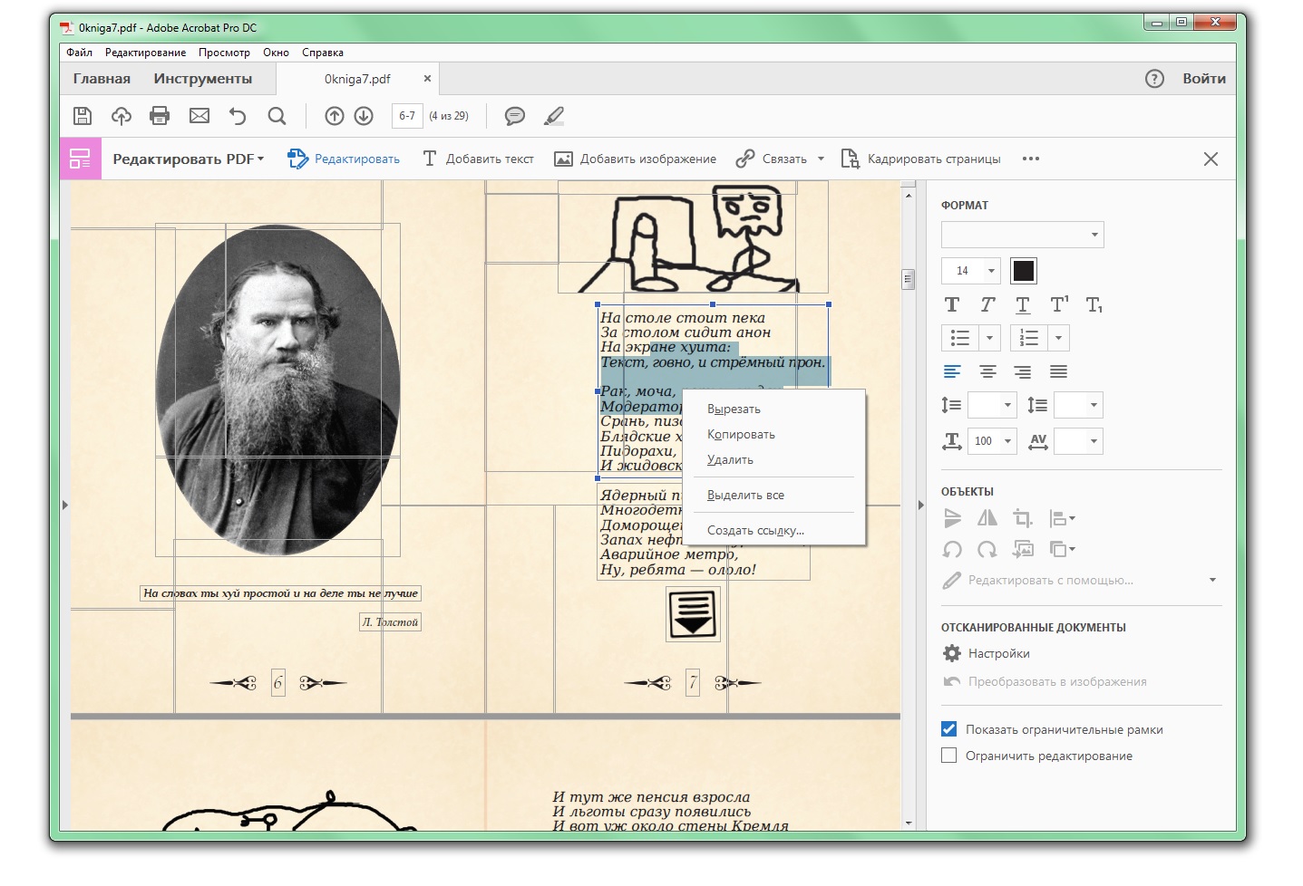1303x886 pixels.
Task: Switch to 'Инструменты' tab
Action: (203, 79)
